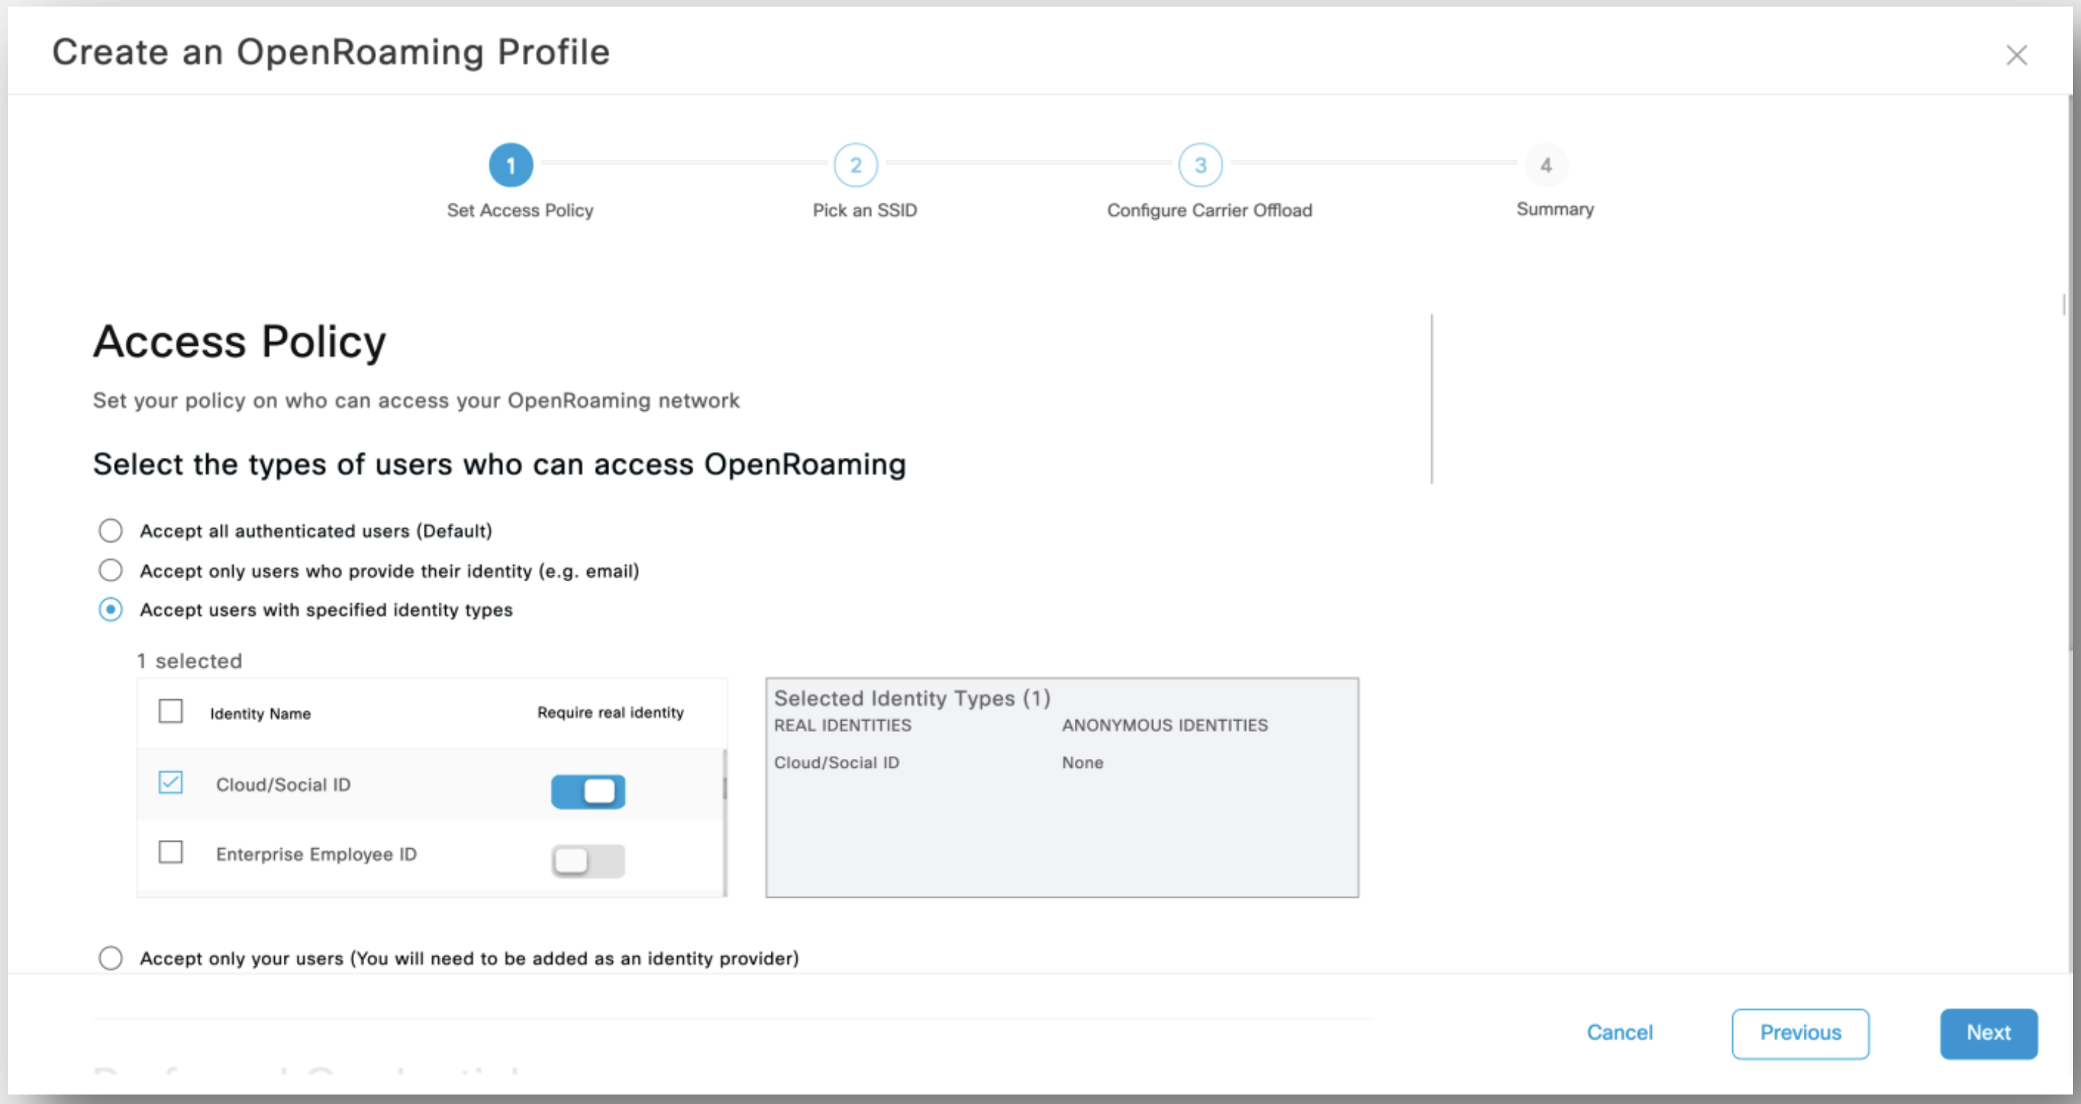Screen dimensions: 2081x1104
Task: Choose Accept only users who provide identity
Action: [110, 570]
